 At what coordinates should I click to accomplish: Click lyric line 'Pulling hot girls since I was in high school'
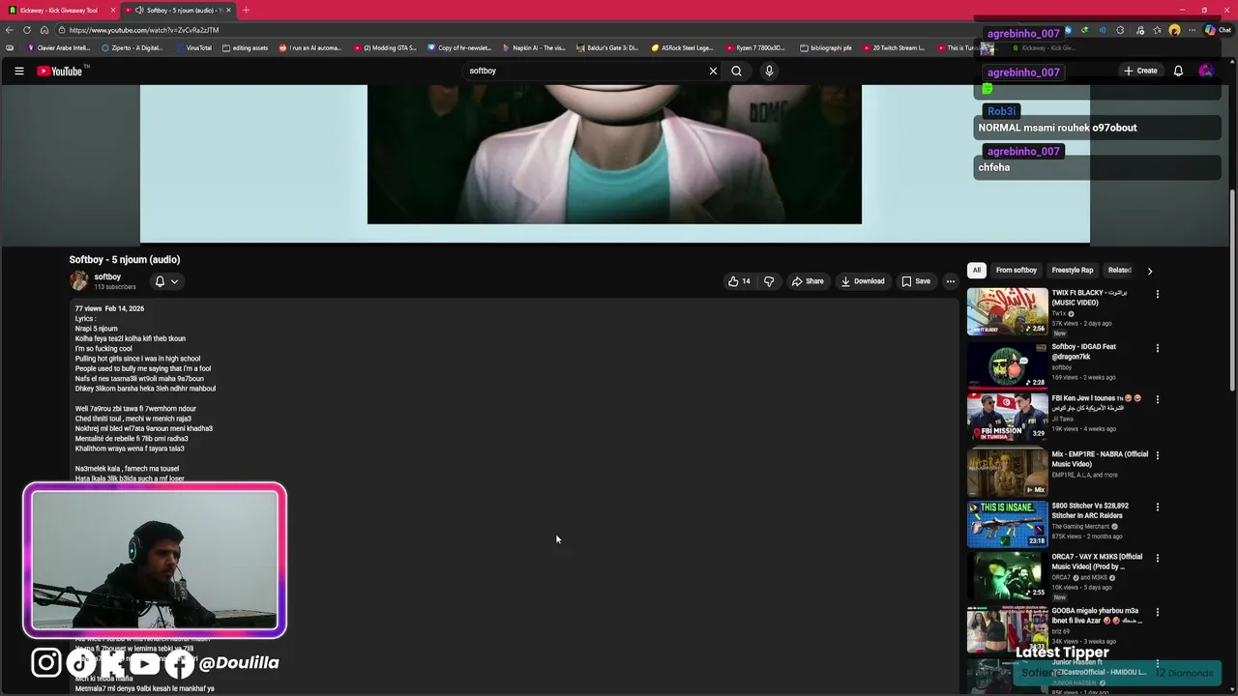(137, 359)
